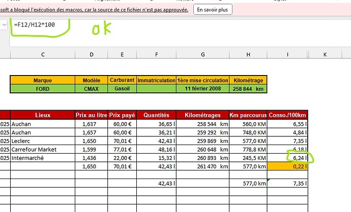Click the 'Quantités' table header

[157, 115]
